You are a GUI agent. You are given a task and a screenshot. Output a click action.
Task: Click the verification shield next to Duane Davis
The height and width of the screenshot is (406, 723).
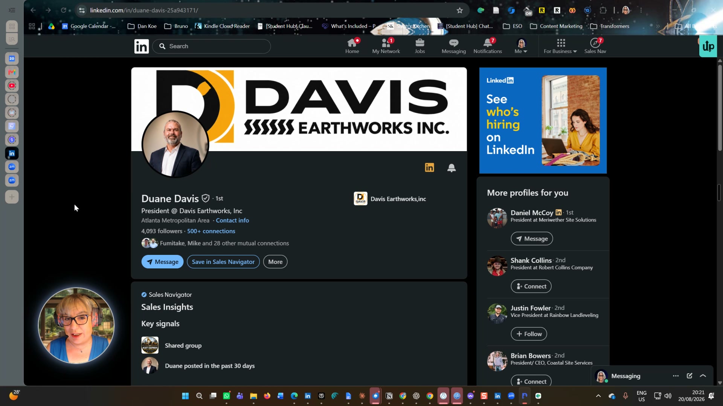click(x=206, y=198)
